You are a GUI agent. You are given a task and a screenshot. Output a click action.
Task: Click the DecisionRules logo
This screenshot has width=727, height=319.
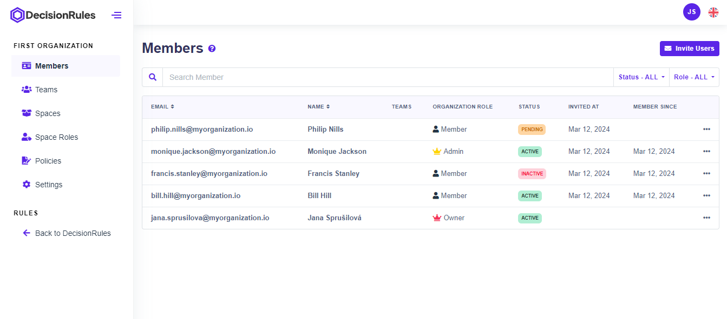pos(53,15)
